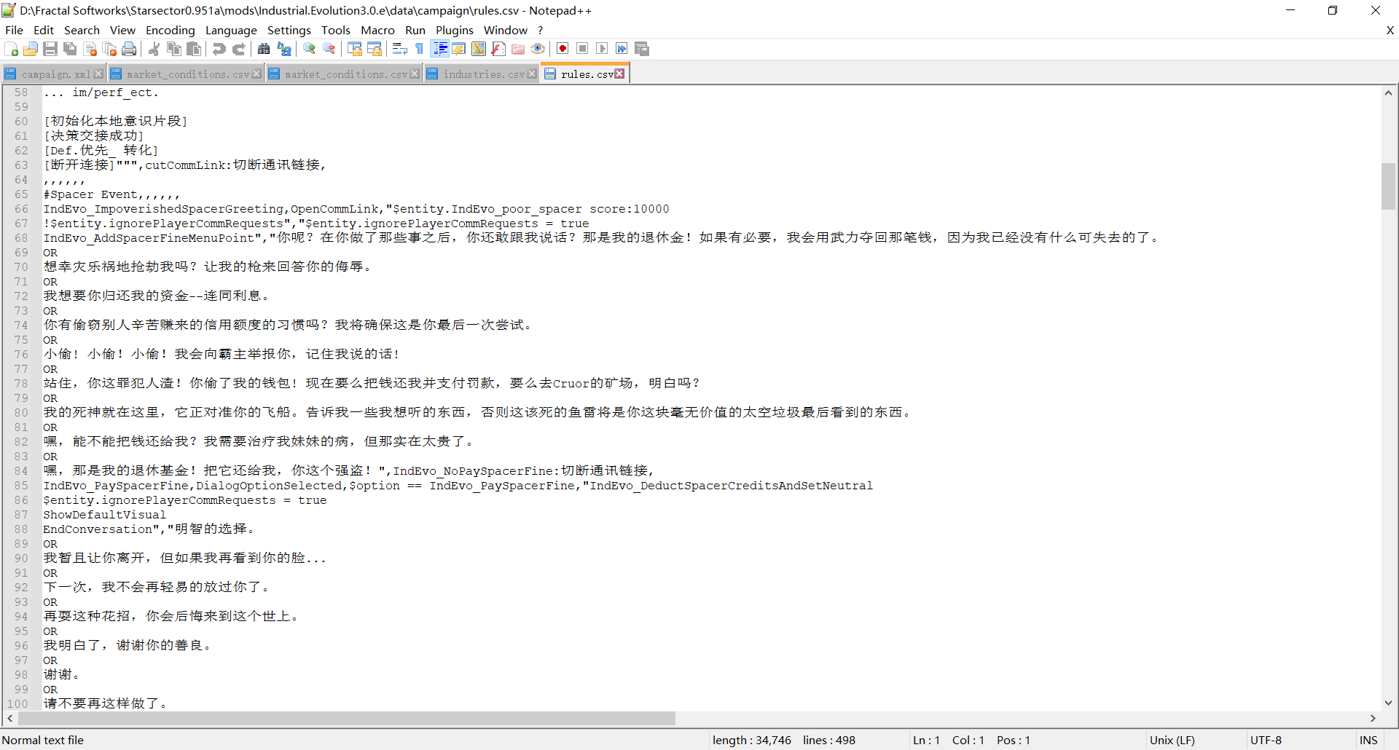Click the #Spacer Event line text
Viewport: 1399px width, 750px height.
[111, 194]
